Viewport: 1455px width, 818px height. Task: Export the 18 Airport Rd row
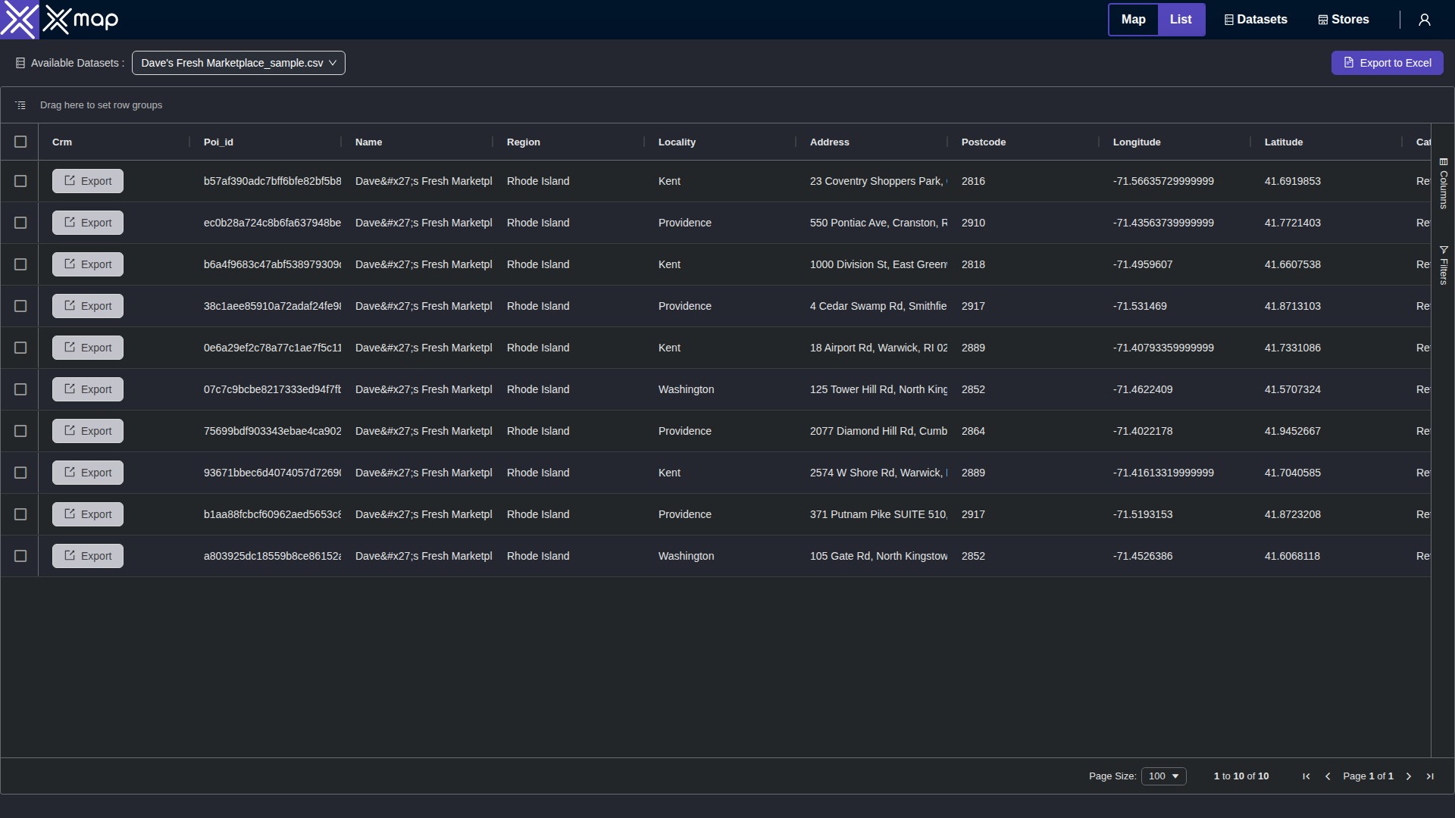[87, 347]
